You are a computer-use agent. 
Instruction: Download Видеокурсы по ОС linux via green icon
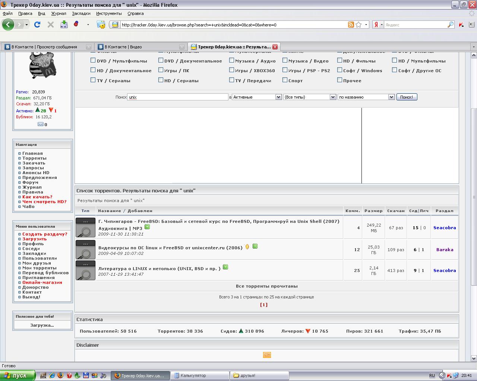(x=255, y=246)
